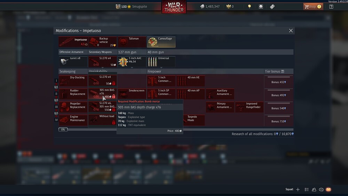Select Engine Maintenance modification

pos(73,120)
